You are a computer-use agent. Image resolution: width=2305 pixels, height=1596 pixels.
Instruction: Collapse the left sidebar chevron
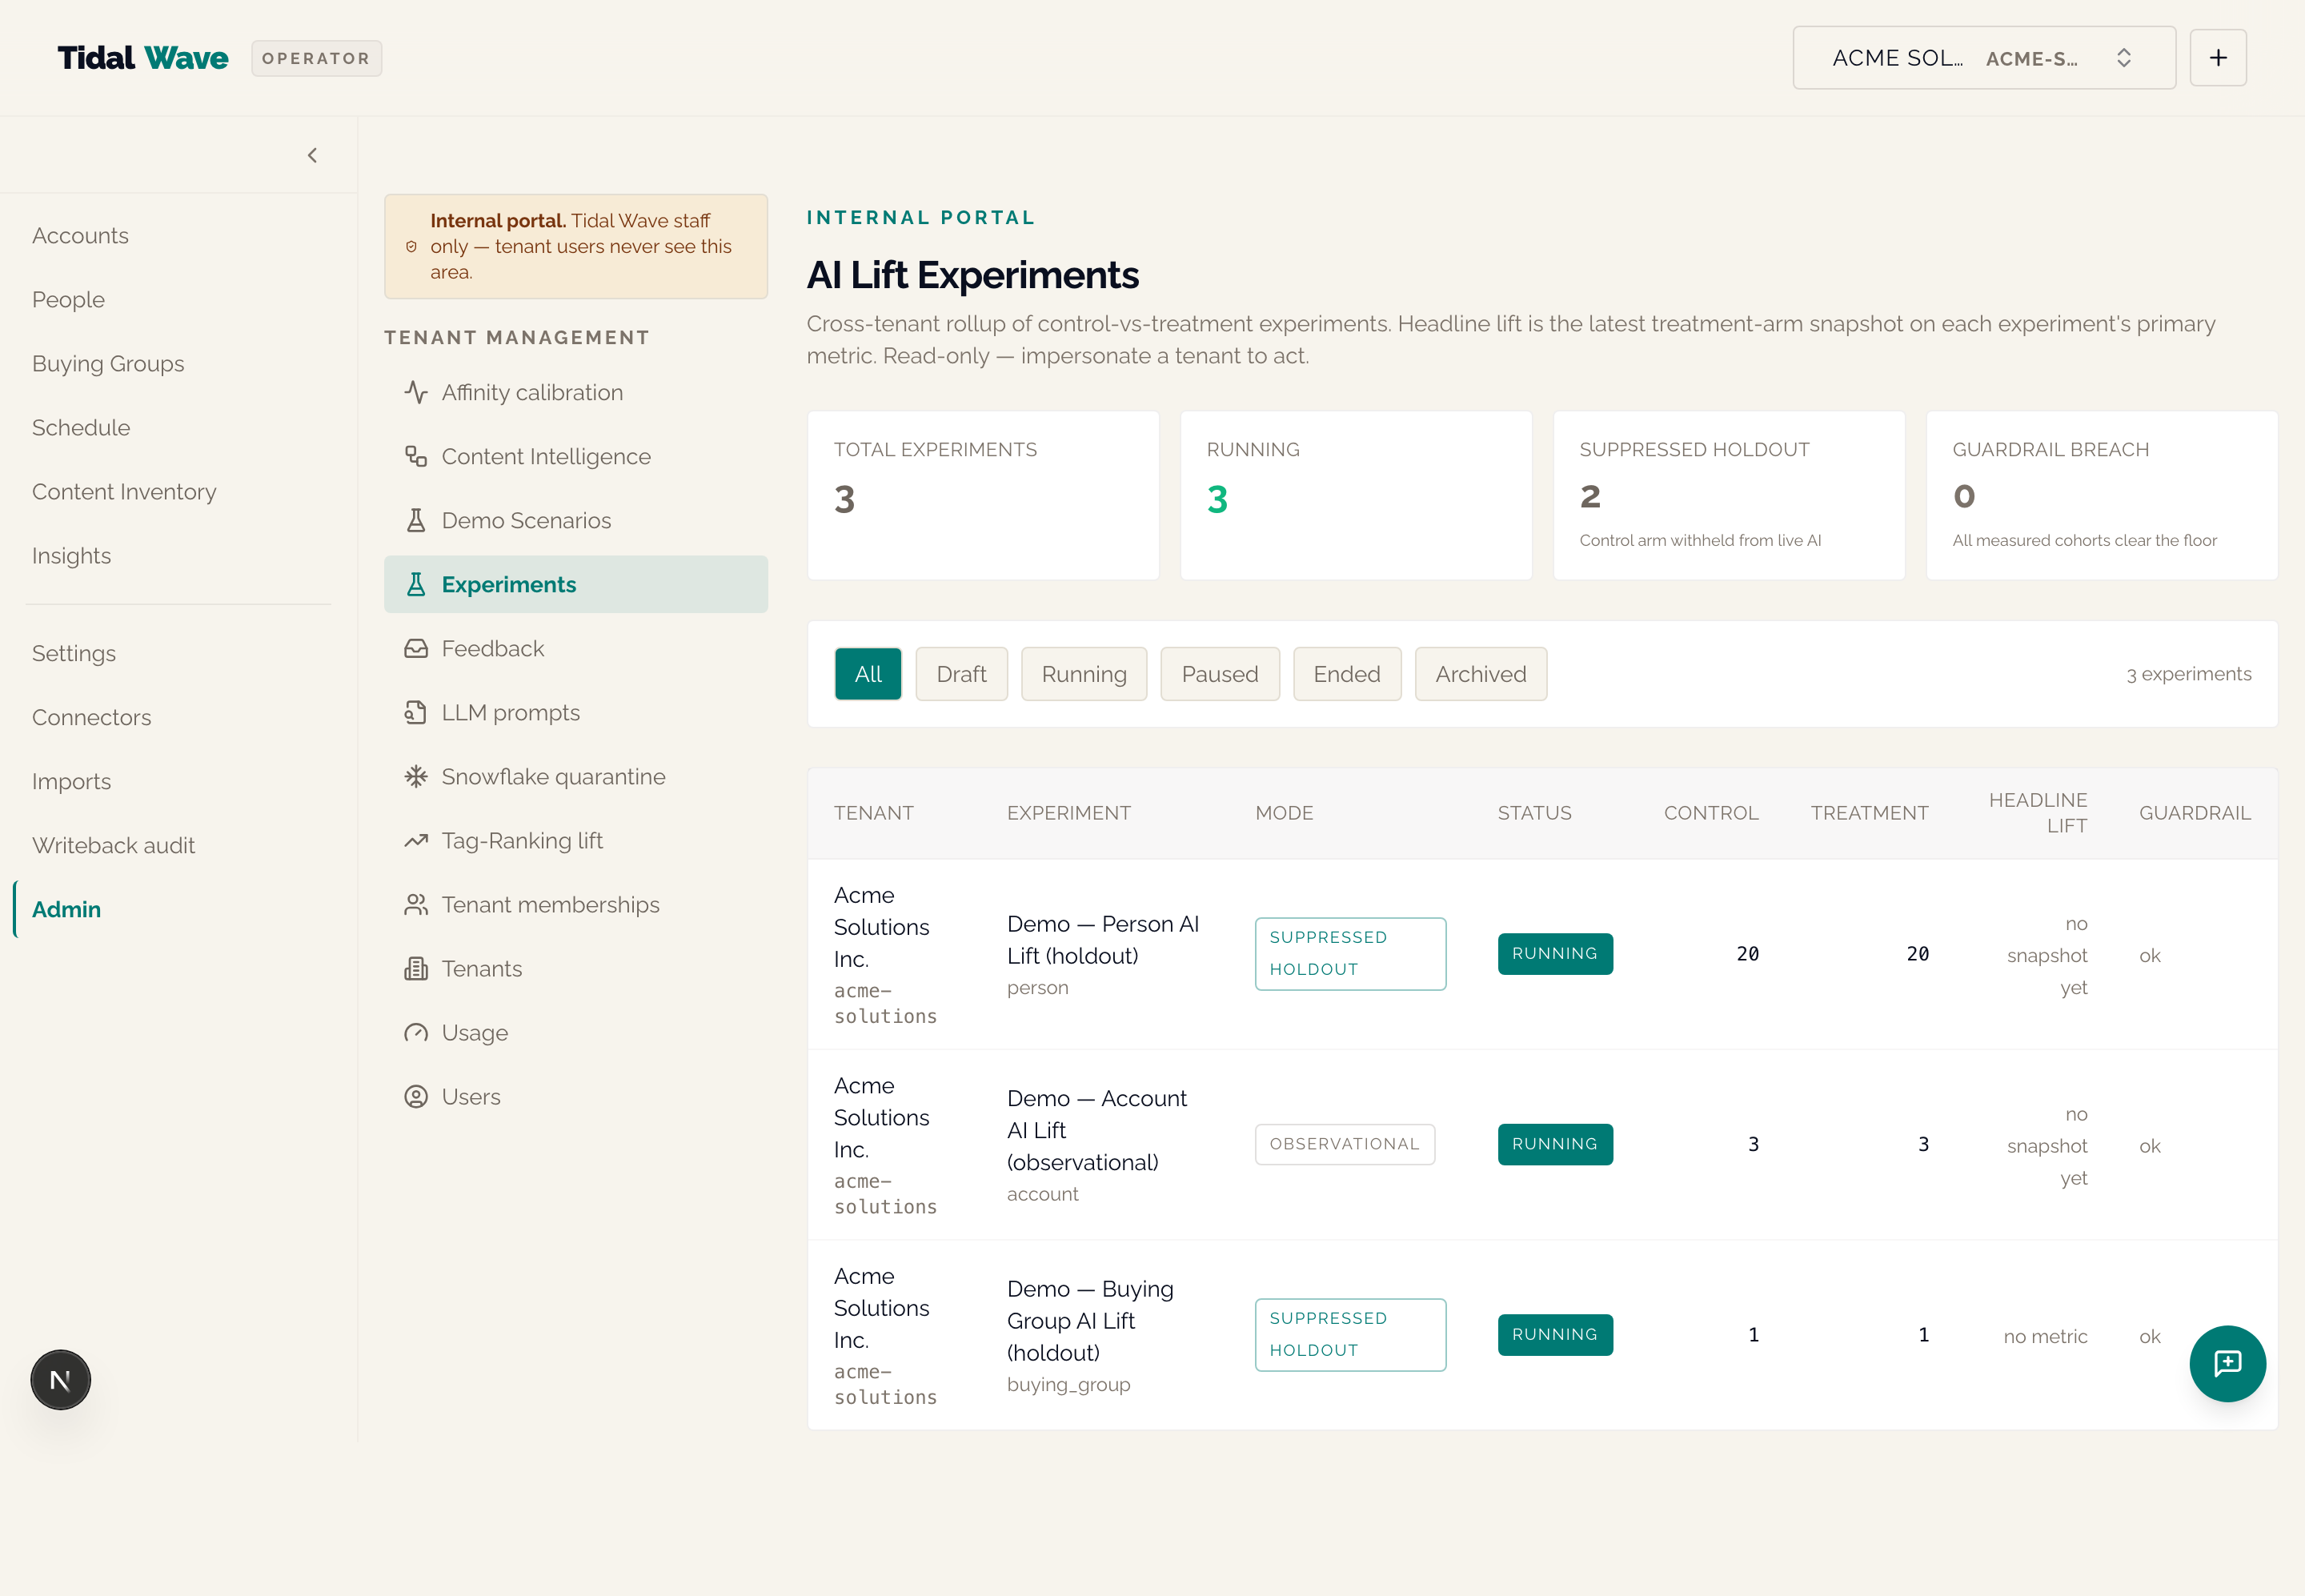[312, 155]
